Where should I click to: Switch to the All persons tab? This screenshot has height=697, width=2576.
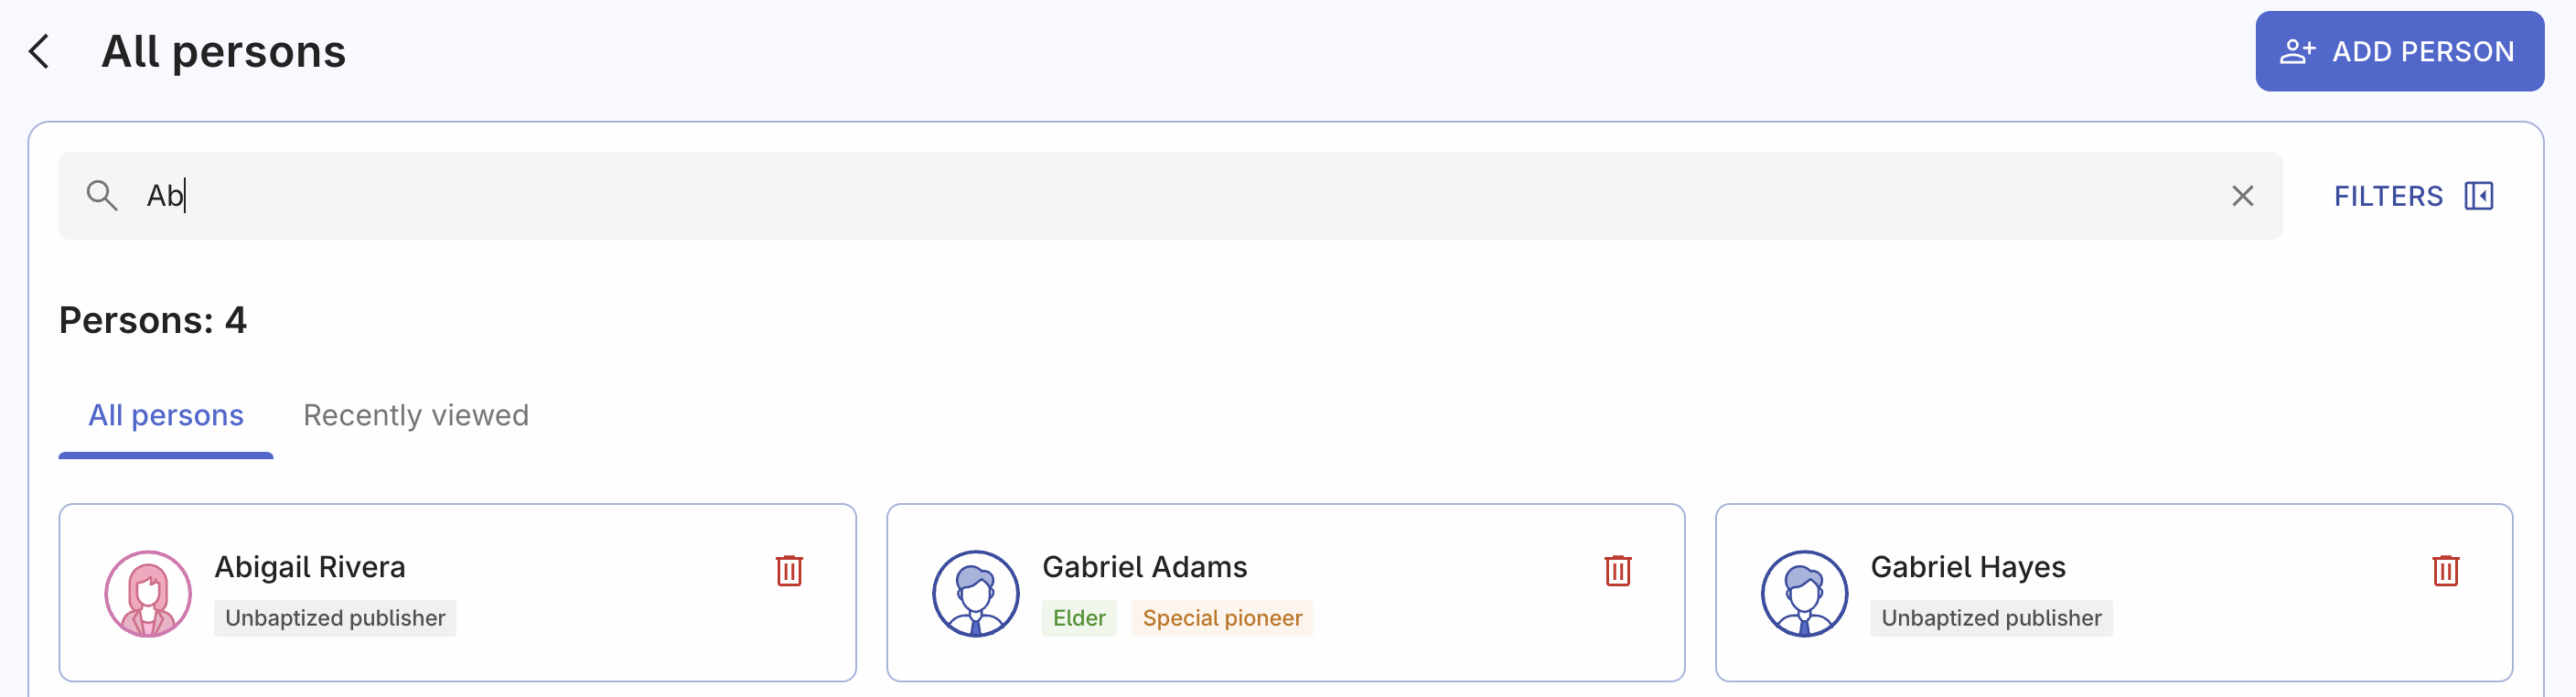[x=166, y=415]
